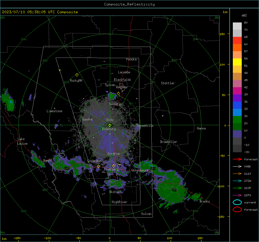Click the Strathmore town label

point(140,170)
